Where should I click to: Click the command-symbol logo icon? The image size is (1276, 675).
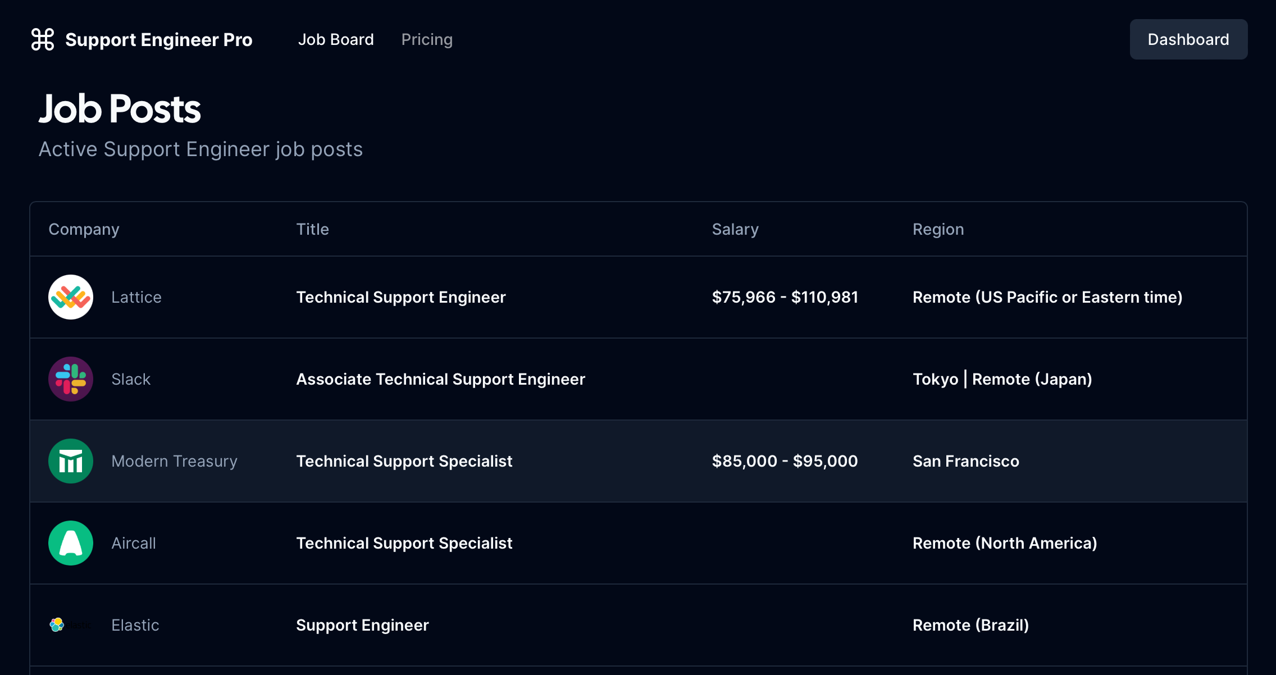coord(43,39)
